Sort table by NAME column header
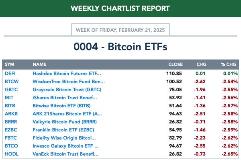Image resolution: width=241 pixels, height=160 pixels. pos(39,64)
